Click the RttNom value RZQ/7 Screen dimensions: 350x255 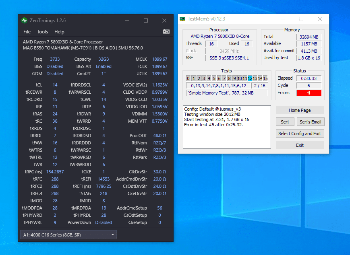click(x=159, y=143)
